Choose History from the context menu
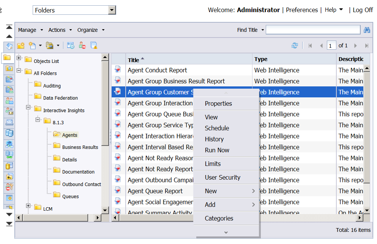This screenshot has width=377, height=244. pyautogui.click(x=226, y=139)
